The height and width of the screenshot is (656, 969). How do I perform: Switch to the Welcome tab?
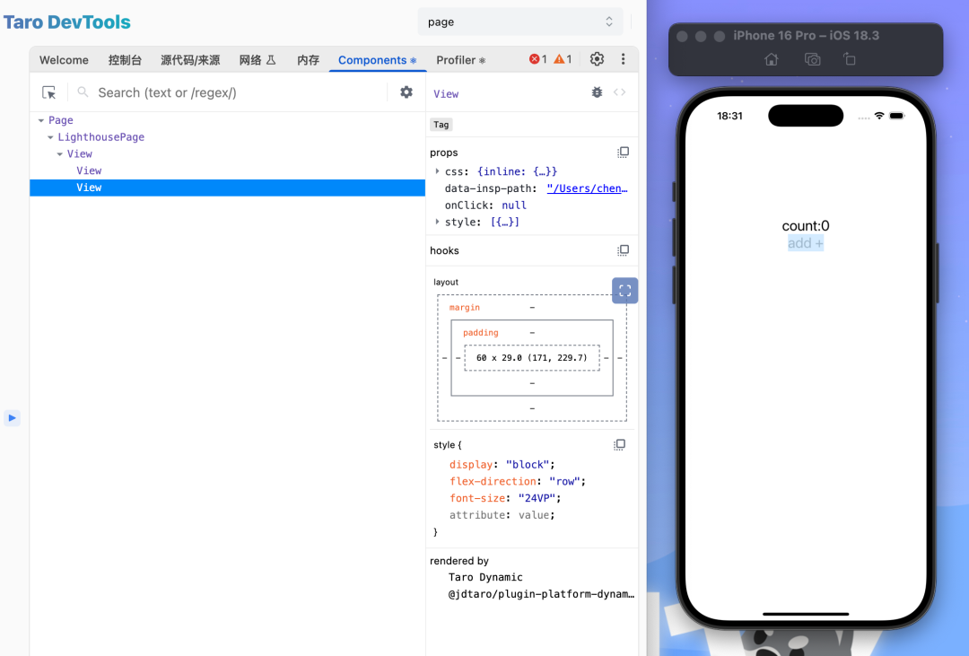64,60
